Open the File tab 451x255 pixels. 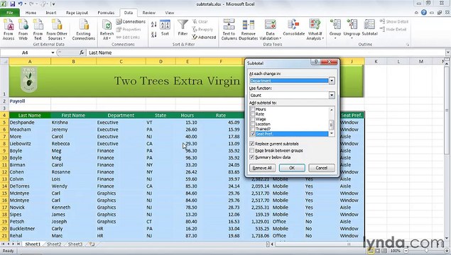pos(10,13)
